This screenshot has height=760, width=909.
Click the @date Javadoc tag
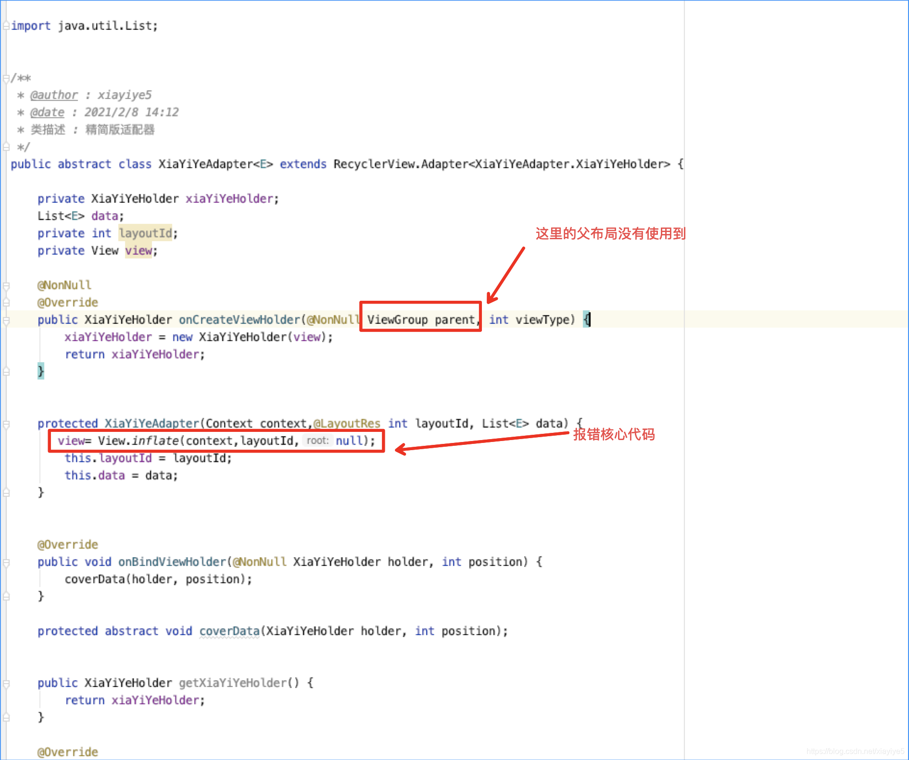tap(47, 112)
